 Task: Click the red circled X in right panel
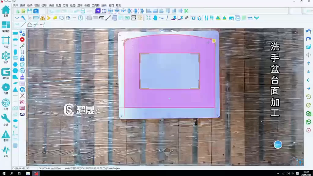pyautogui.click(x=308, y=130)
